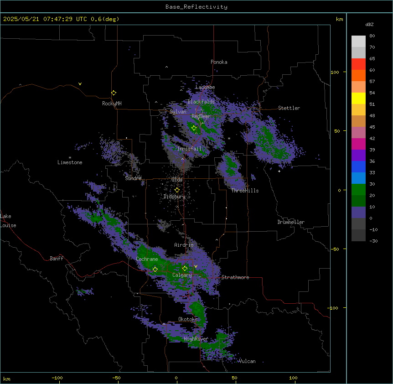Click the yellow diamond marker below RedDeer

(194, 128)
